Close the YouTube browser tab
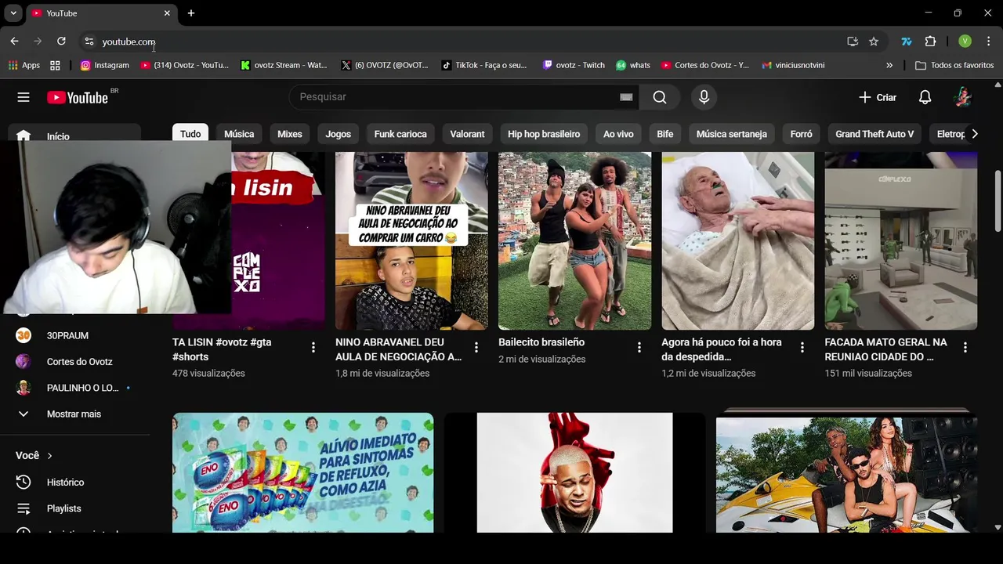1003x564 pixels. [x=167, y=13]
